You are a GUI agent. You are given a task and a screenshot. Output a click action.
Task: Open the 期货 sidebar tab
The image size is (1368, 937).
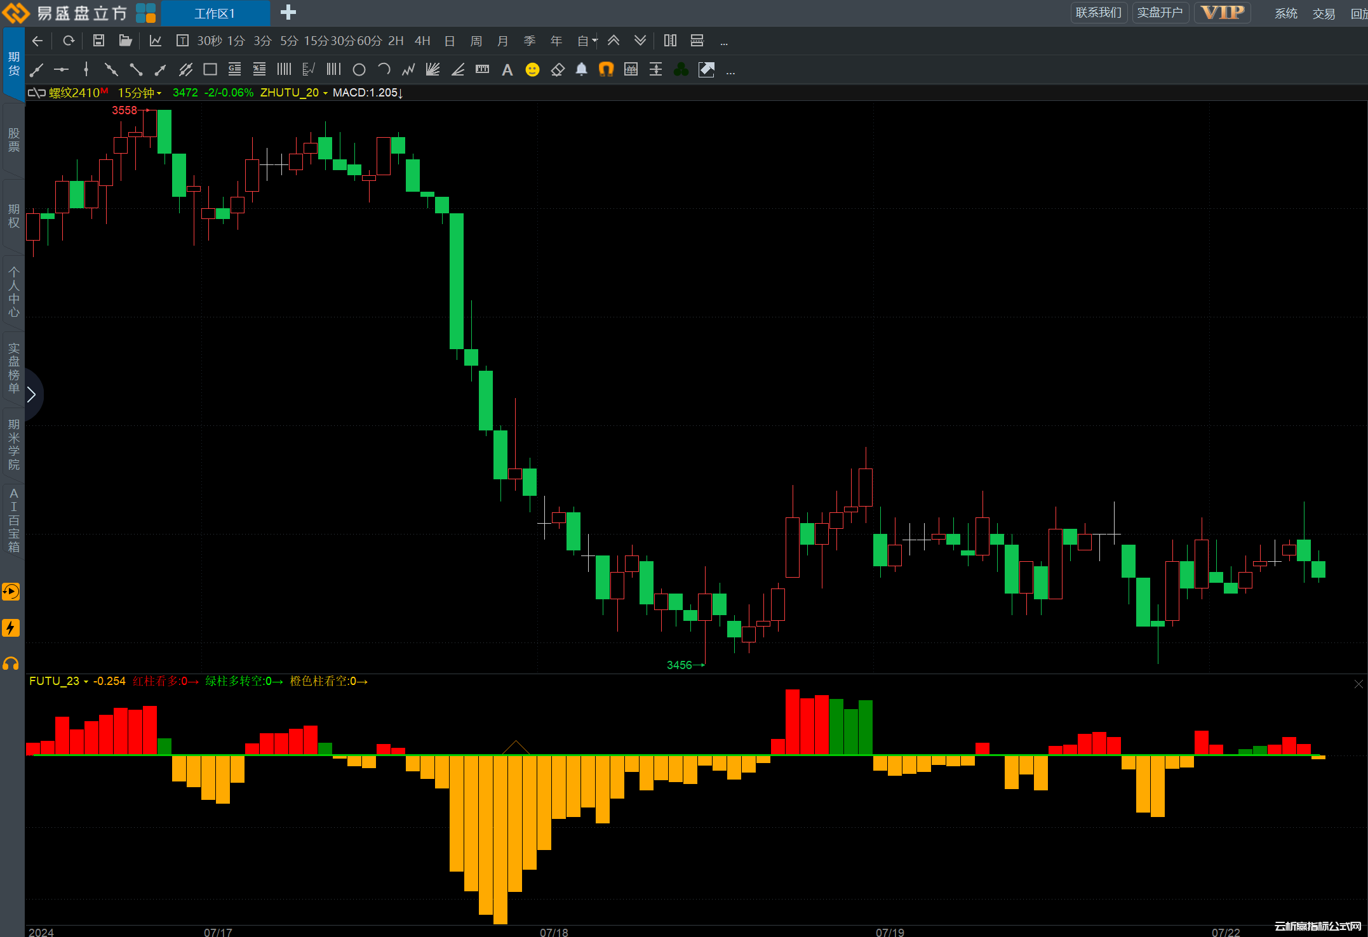[x=13, y=63]
